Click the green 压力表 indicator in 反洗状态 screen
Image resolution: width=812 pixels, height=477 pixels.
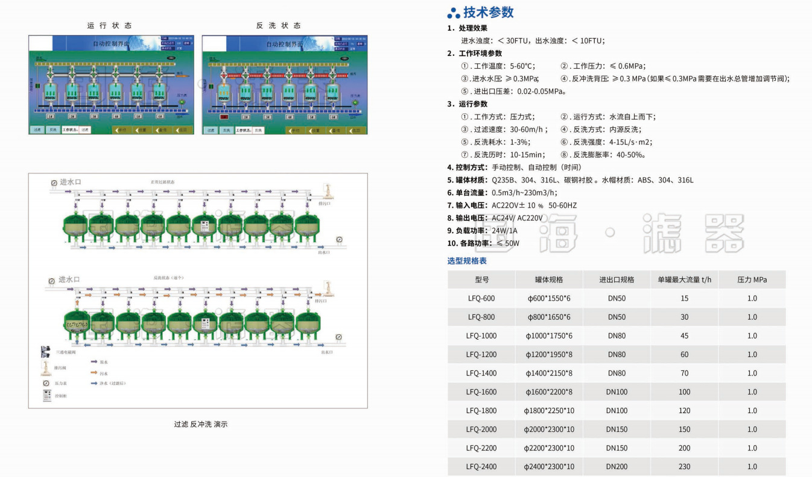(x=354, y=102)
